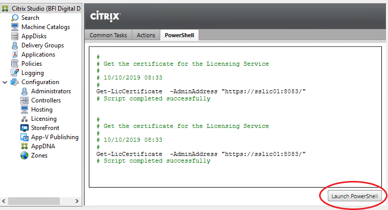Click the Logging icon
The width and height of the screenshot is (388, 210).
pos(15,73)
